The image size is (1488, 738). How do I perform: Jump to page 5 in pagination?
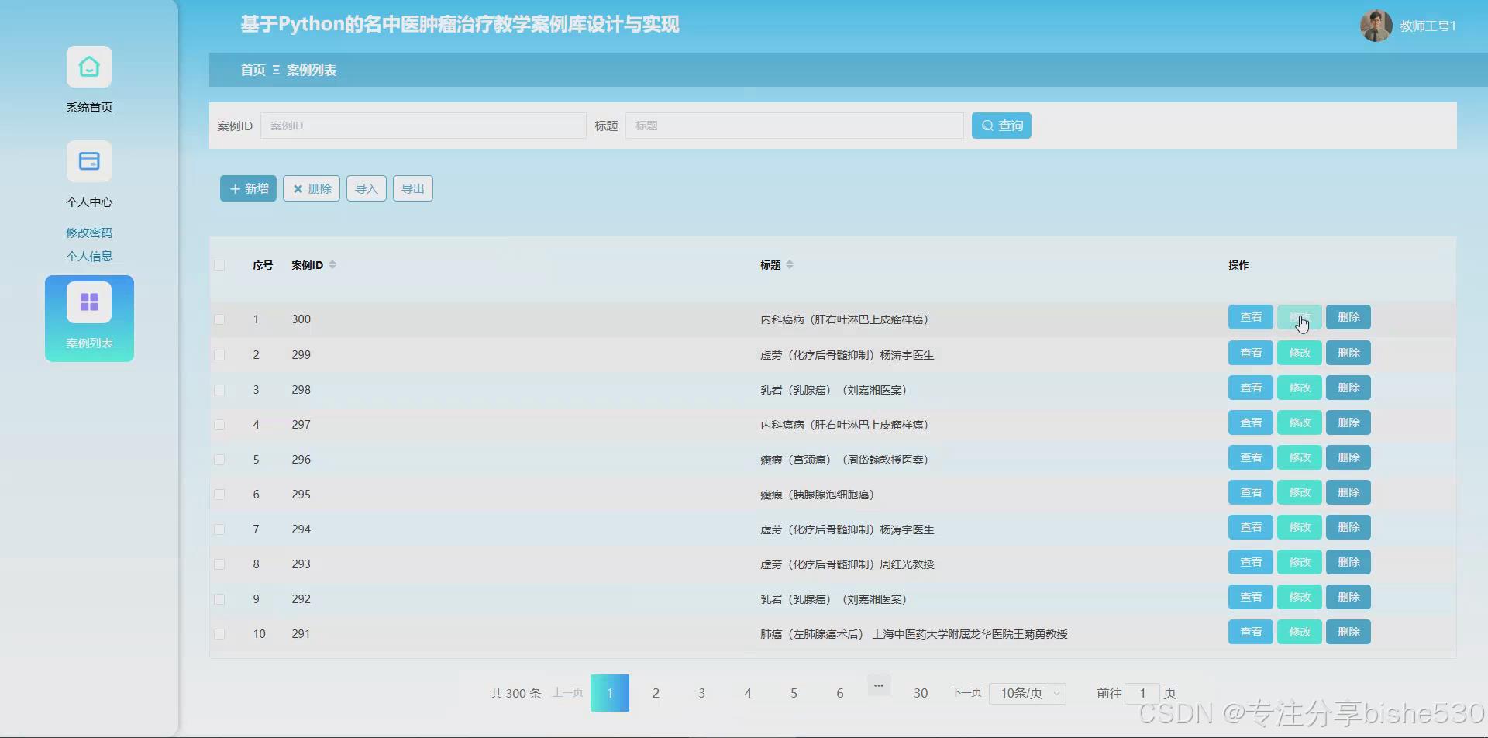tap(794, 692)
